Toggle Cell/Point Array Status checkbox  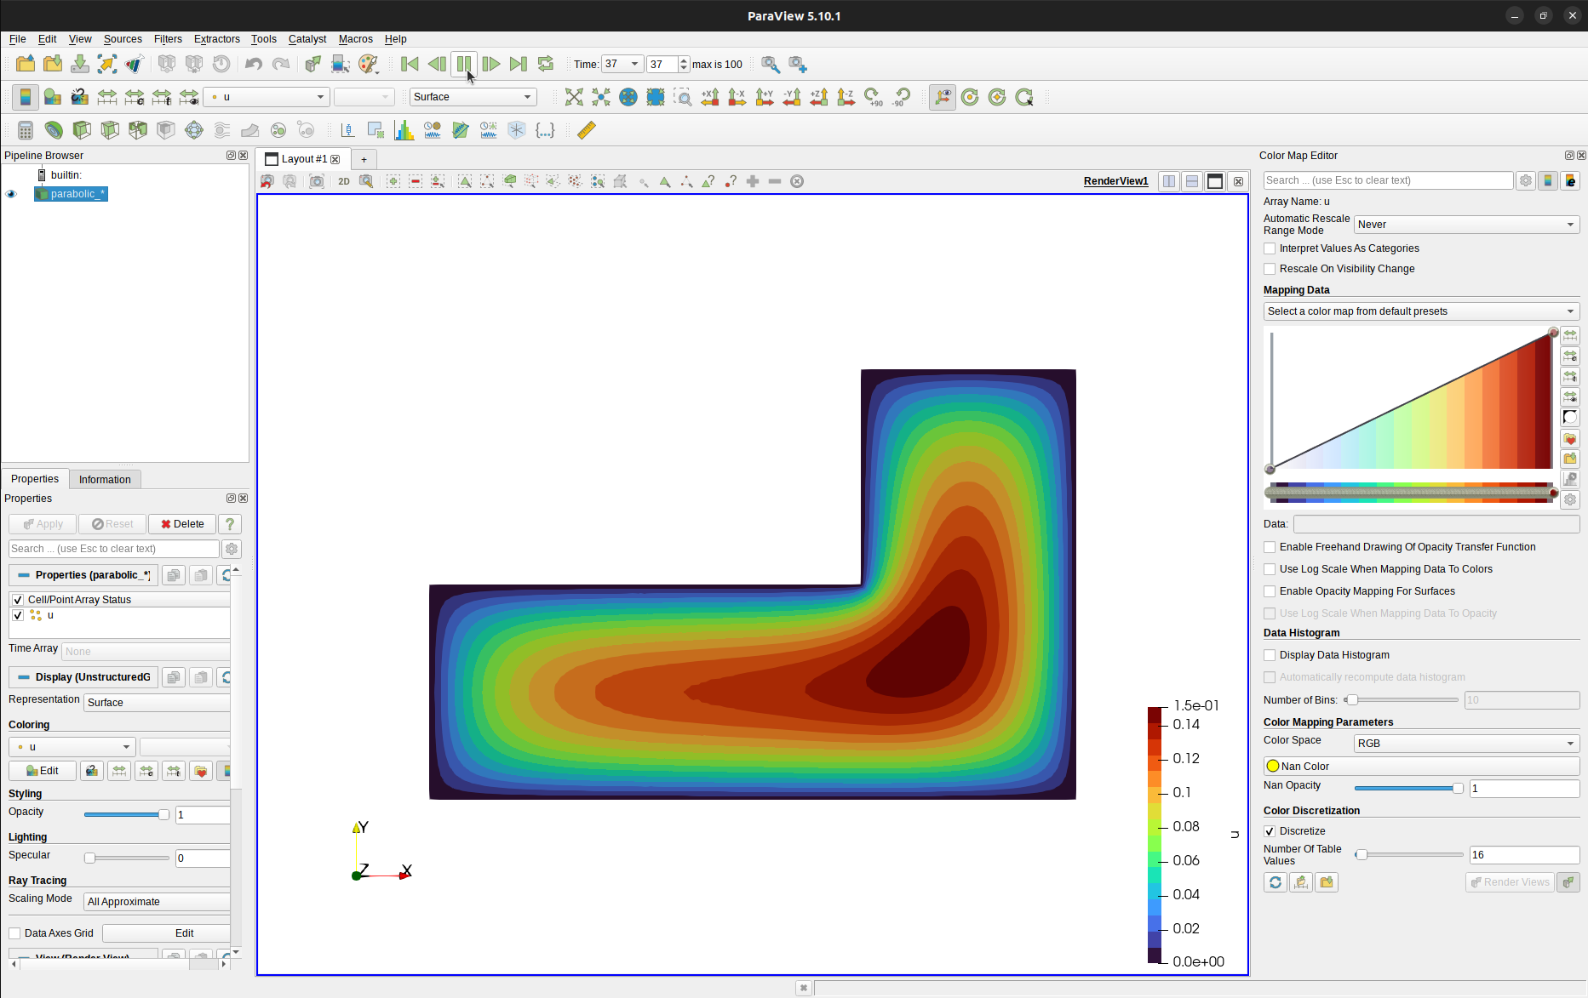click(18, 600)
